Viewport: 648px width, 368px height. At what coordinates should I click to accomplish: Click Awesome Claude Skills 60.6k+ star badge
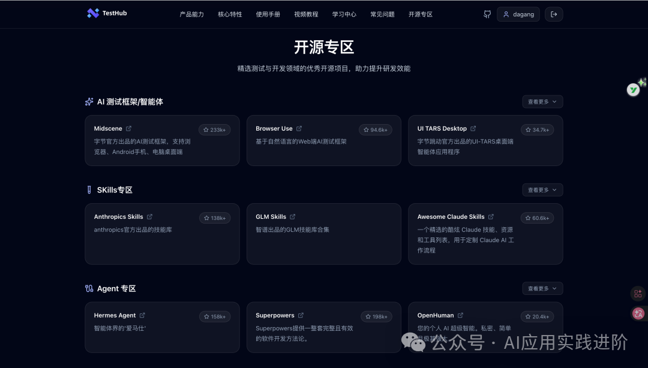537,218
